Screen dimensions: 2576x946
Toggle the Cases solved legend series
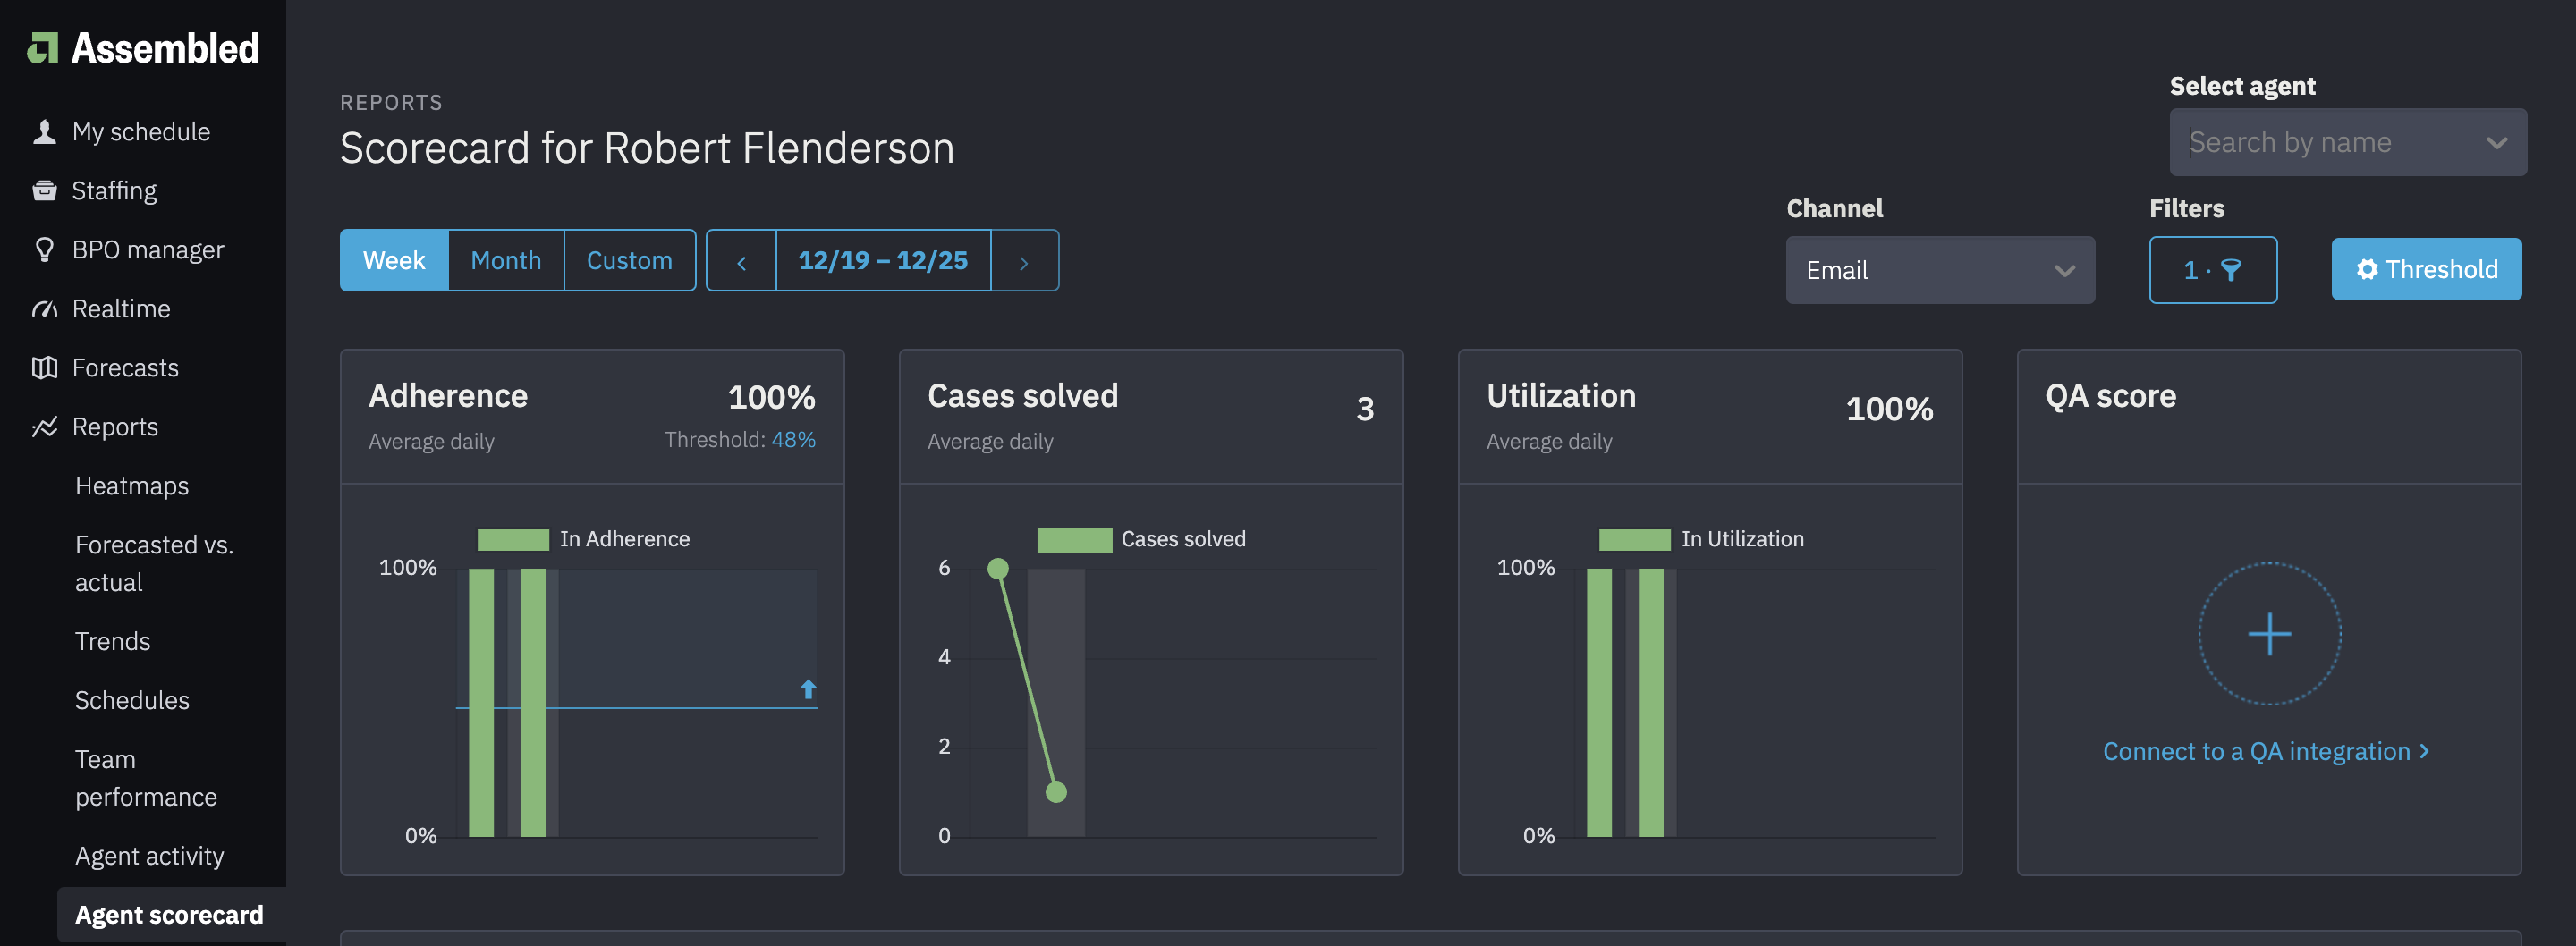(1141, 540)
